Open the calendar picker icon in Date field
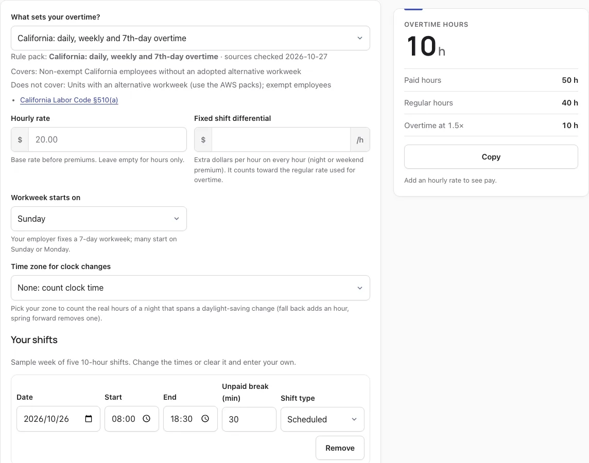589x463 pixels. coord(89,419)
